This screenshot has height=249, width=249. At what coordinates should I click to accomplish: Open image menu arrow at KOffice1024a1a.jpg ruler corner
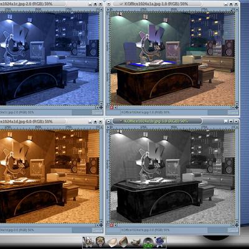click(108, 9)
